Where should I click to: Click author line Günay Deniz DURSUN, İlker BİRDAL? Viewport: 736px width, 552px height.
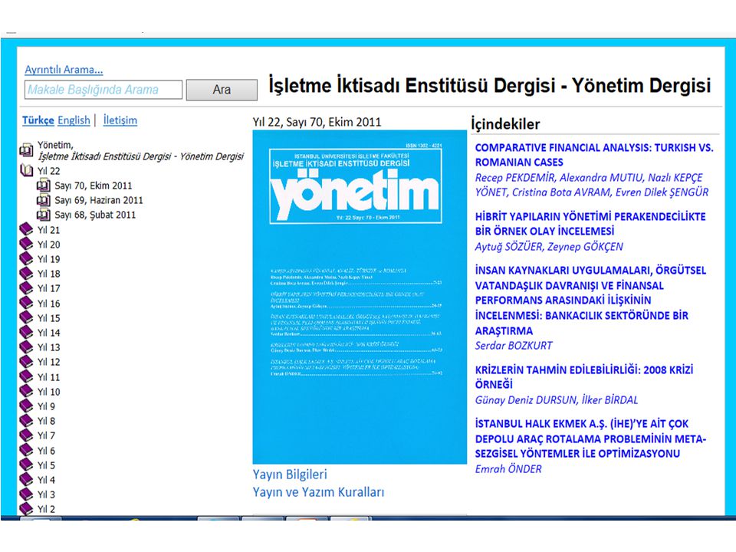(x=557, y=400)
